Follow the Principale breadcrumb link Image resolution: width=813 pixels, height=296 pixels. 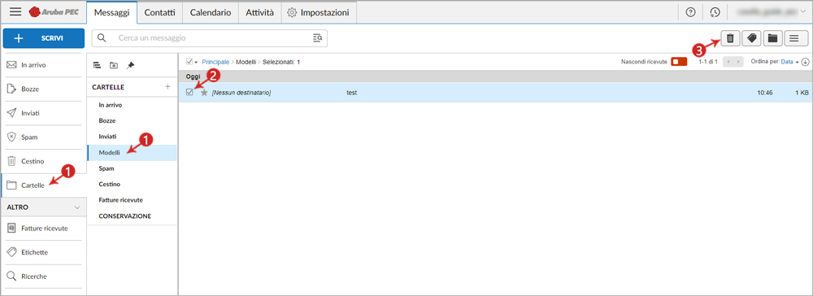pyautogui.click(x=215, y=62)
